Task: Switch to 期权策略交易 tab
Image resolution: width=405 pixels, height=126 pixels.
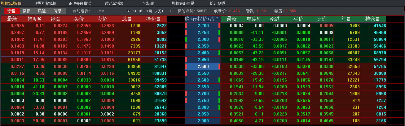Action: [183, 3]
